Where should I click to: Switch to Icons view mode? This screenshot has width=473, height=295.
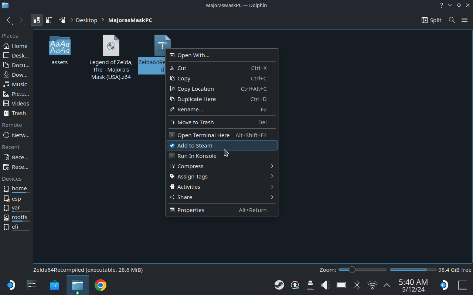tap(37, 20)
